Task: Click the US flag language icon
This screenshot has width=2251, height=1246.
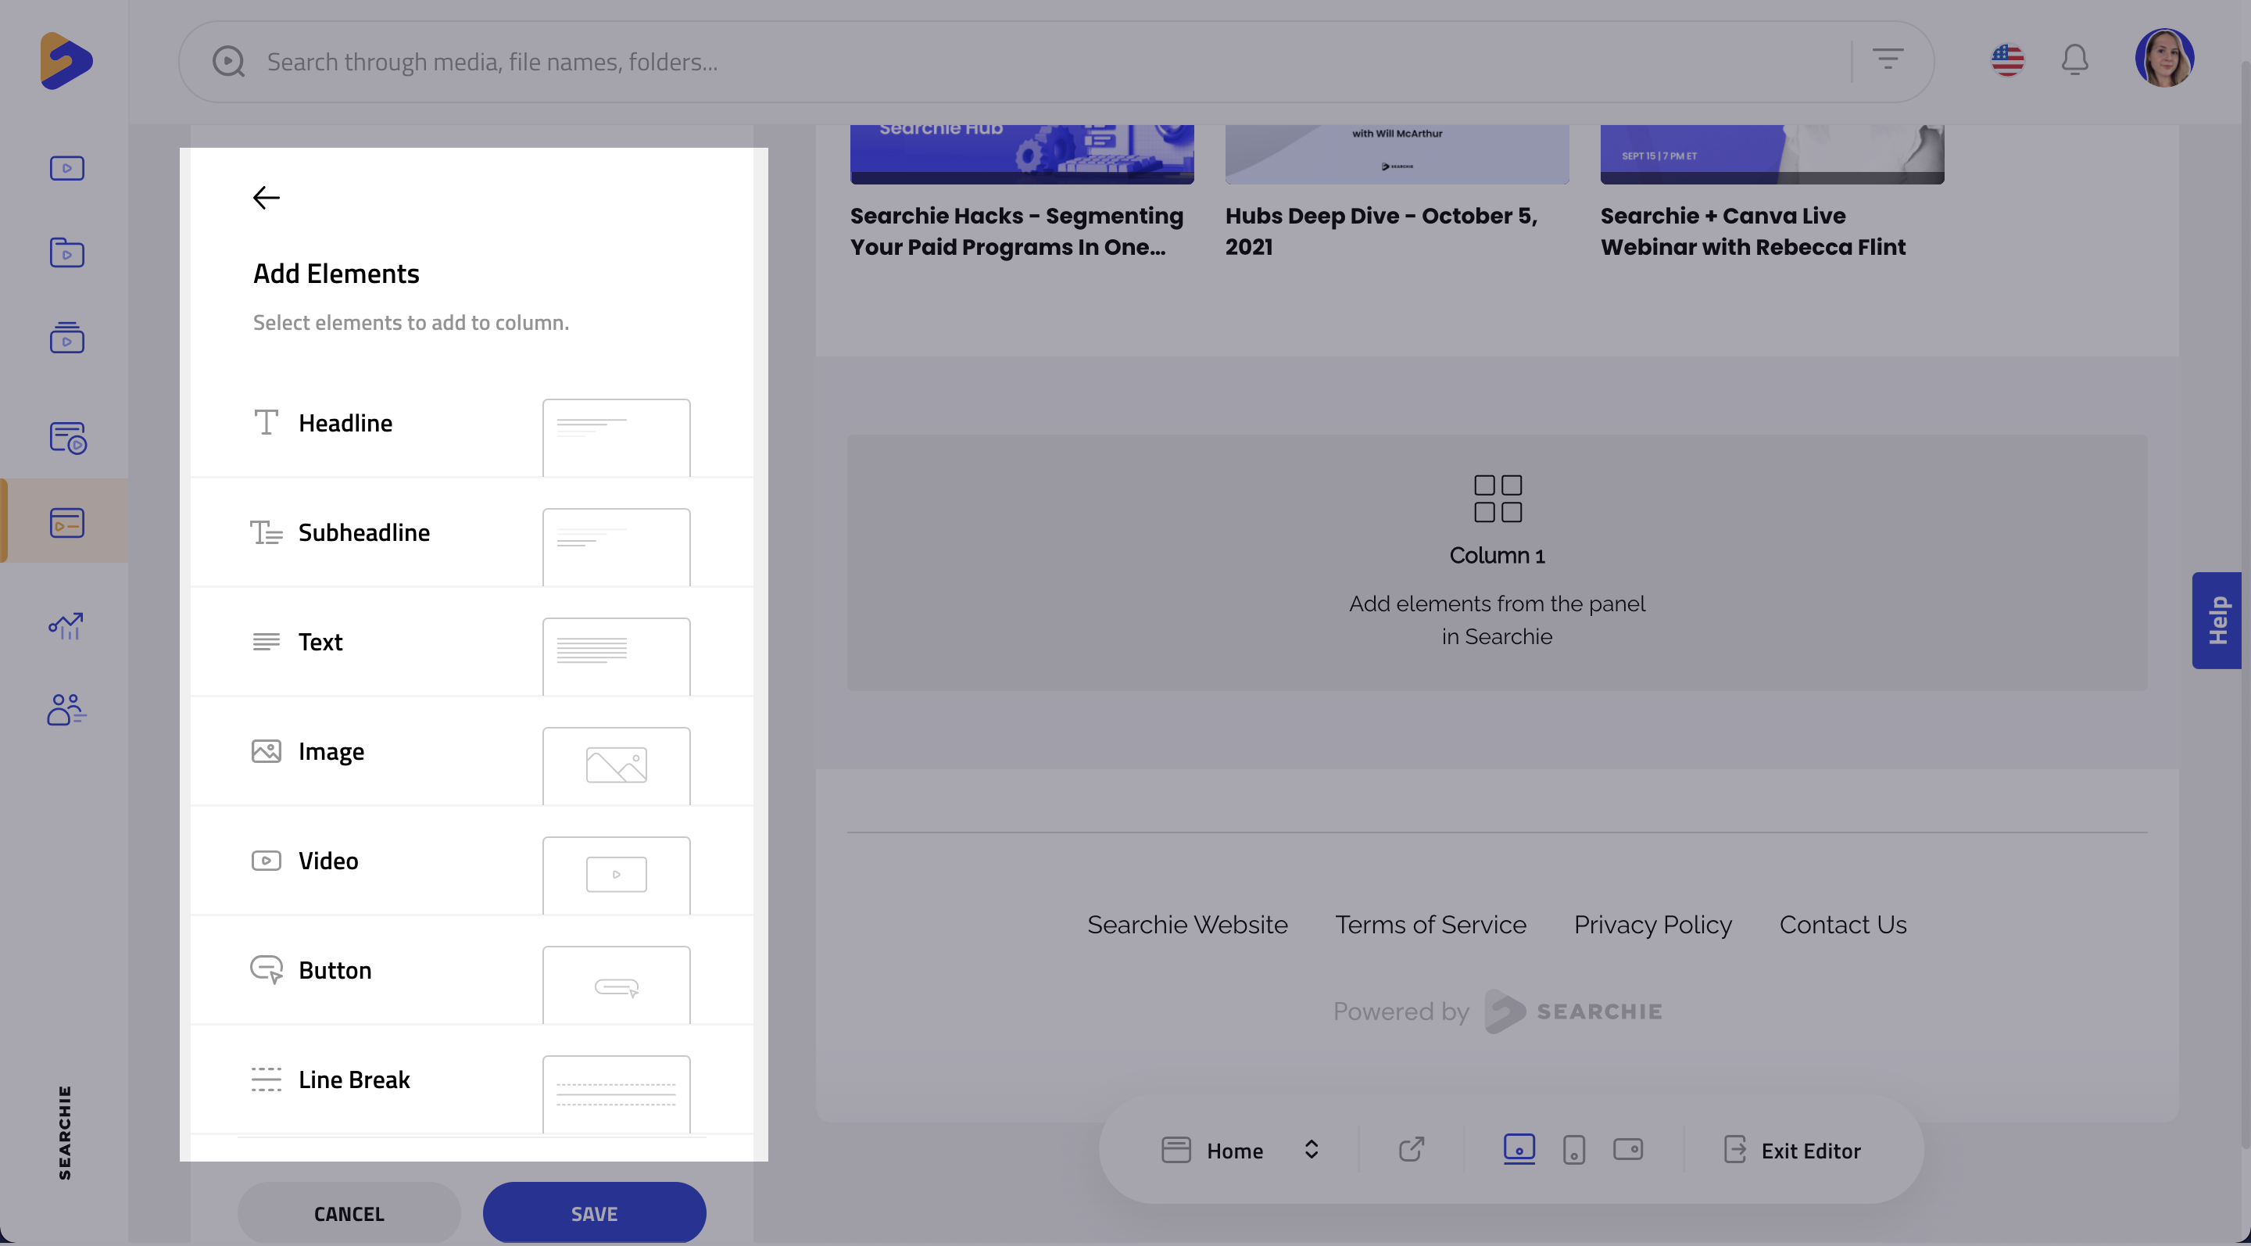Action: click(2007, 60)
